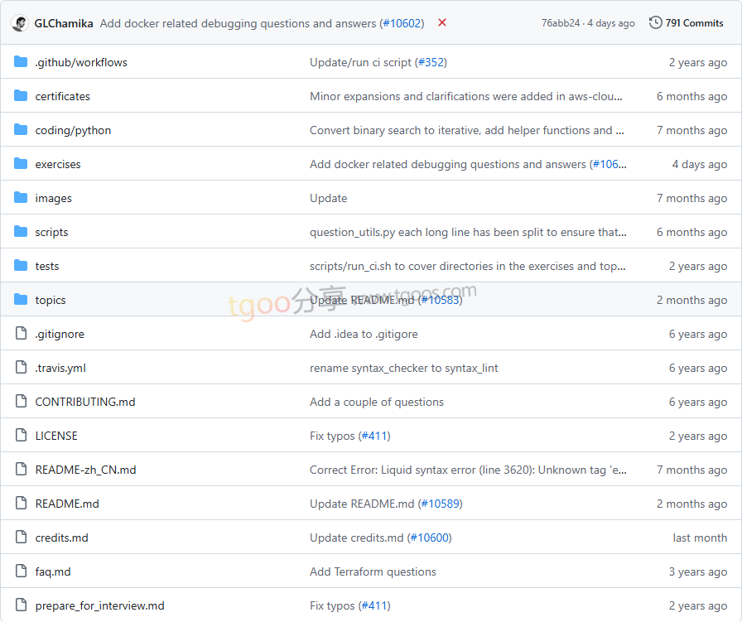Click the .github/workflows folder icon
The height and width of the screenshot is (622, 742).
click(21, 62)
